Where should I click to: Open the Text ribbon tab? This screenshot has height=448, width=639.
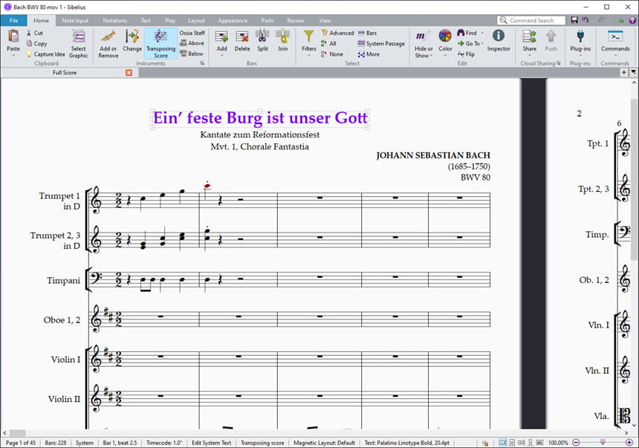pos(146,20)
